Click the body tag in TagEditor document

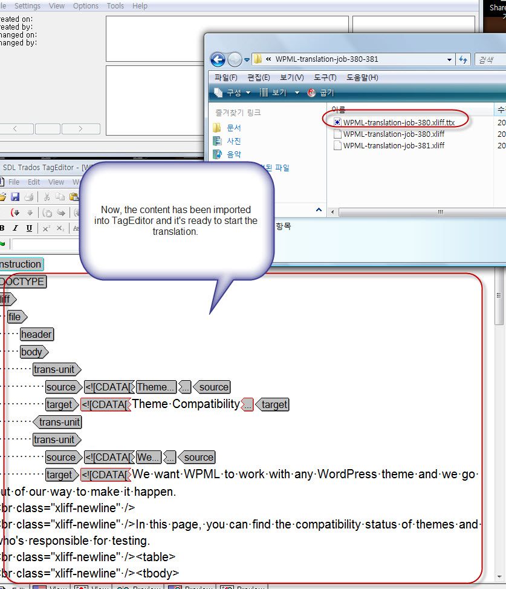(x=34, y=352)
